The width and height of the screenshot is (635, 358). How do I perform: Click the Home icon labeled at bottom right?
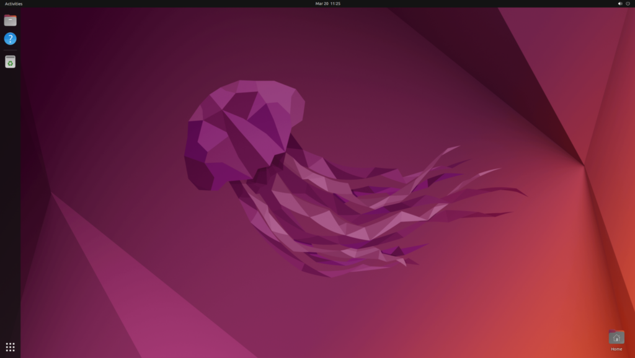pos(616,338)
